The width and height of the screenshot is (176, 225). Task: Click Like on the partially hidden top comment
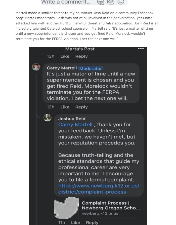[x=65, y=57]
